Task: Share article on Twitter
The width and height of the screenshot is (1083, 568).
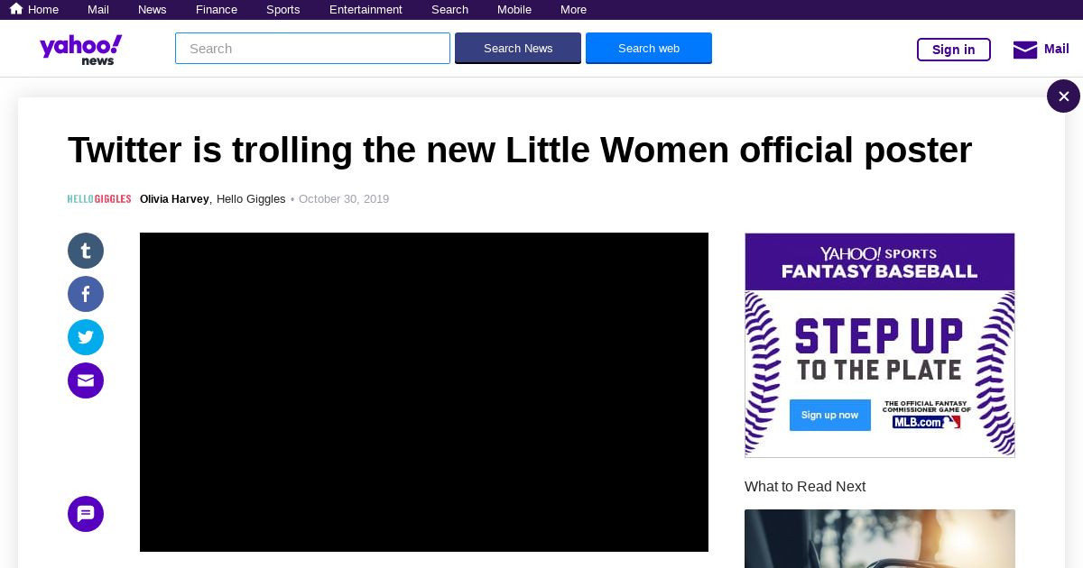Action: tap(86, 337)
